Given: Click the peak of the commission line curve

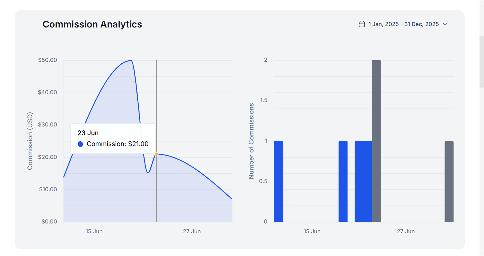Looking at the screenshot, I should pyautogui.click(x=131, y=61).
